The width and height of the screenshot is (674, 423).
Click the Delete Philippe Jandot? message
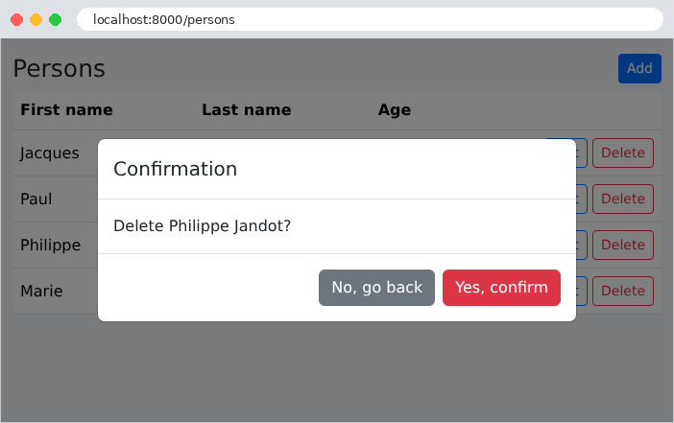pyautogui.click(x=202, y=225)
